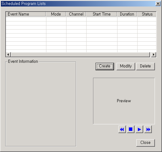Image resolution: width=162 pixels, height=152 pixels.
Task: Select the Modify button
Action: point(126,66)
